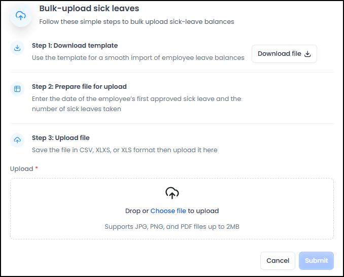Select the Step 2: Prepare file for upload heading
The height and width of the screenshot is (277, 344).
pos(79,86)
